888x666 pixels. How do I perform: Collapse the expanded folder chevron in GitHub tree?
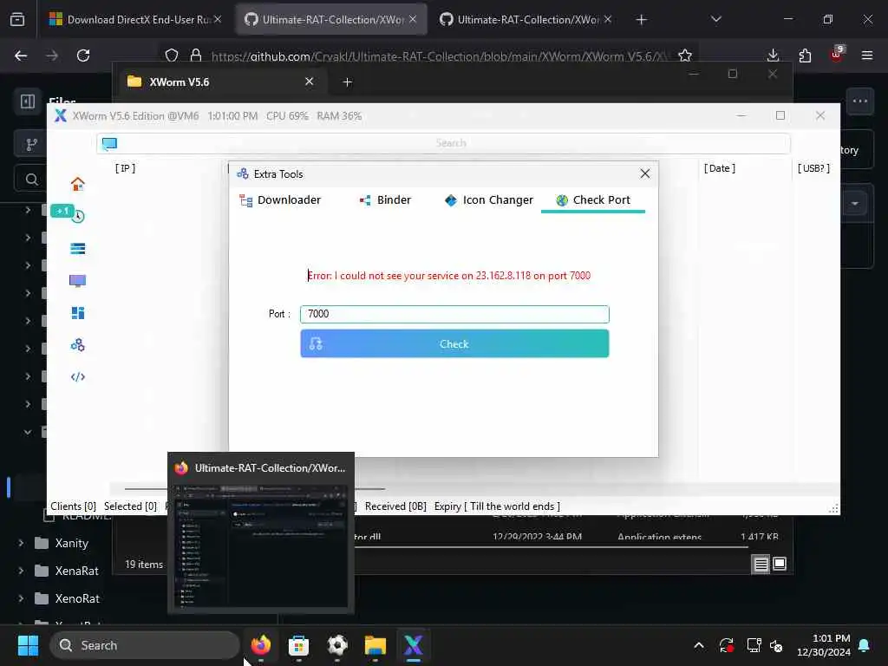[x=28, y=432]
